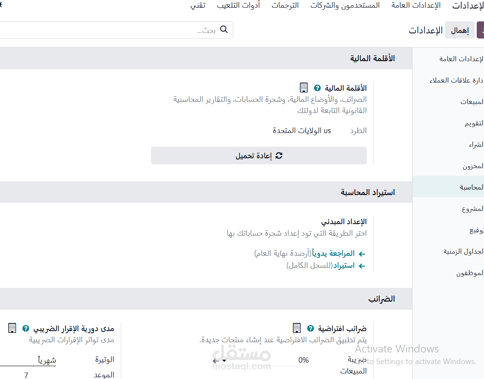Click the الإعداد المبدئي heading
The width and height of the screenshot is (484, 379).
[x=344, y=222]
